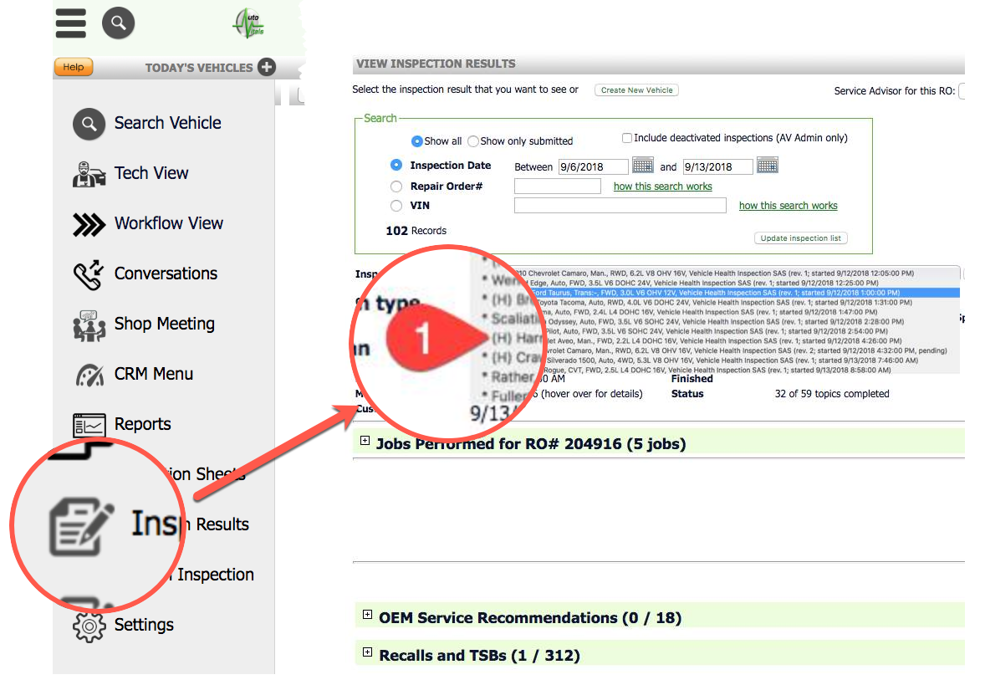Click the AutoVitals logo
The image size is (985, 685).
pos(249,23)
